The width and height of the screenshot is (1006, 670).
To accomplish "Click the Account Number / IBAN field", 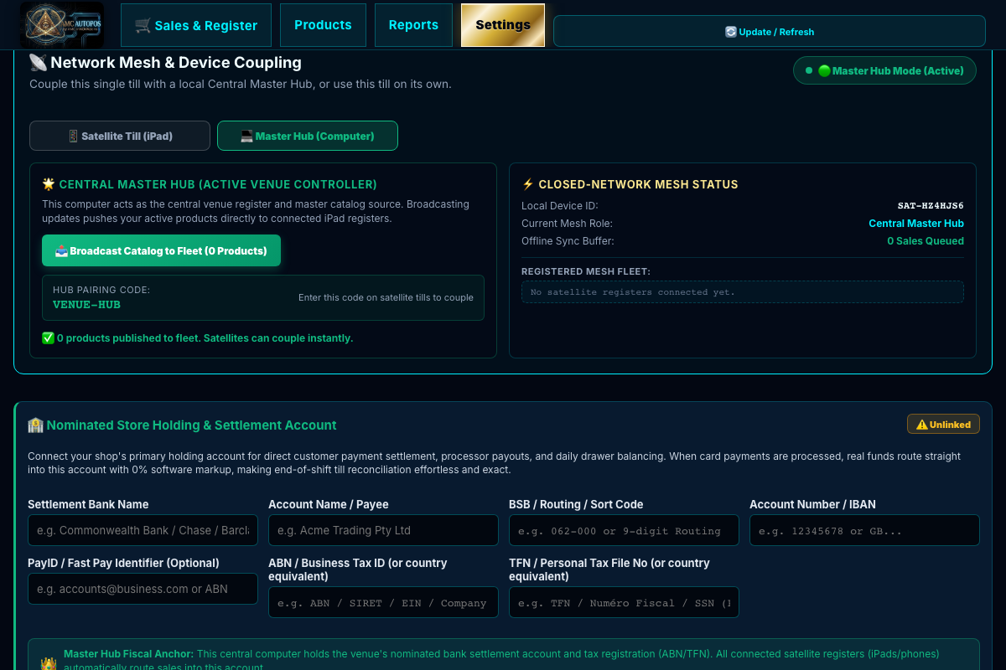I will [x=864, y=530].
